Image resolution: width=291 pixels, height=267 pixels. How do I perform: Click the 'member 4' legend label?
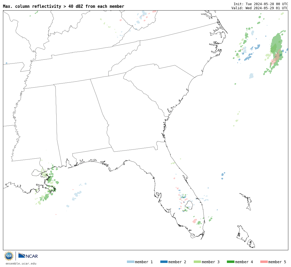[244, 262]
